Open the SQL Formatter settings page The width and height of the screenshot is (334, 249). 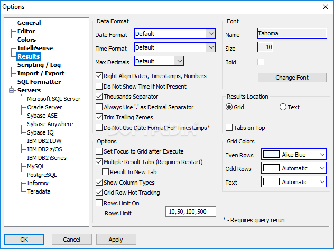coord(39,82)
